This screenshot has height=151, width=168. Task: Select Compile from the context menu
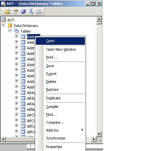(60, 107)
